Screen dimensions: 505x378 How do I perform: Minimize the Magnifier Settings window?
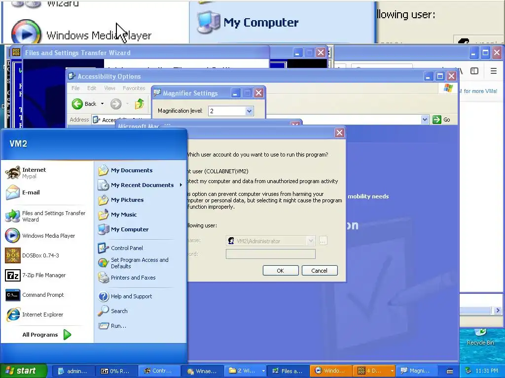235,93
